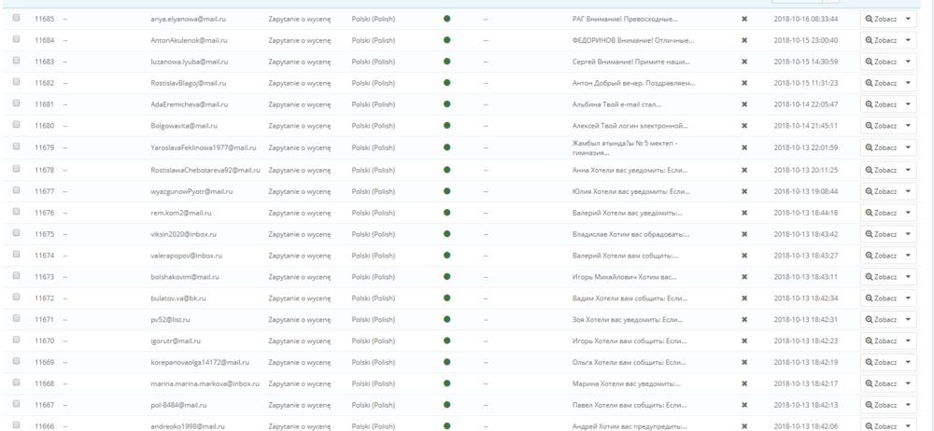Click the X mark in row 11678
934x431 pixels.
click(744, 171)
